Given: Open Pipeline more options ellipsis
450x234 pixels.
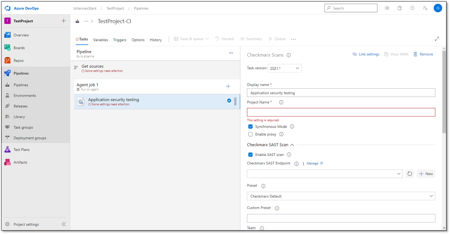Looking at the screenshot, I should click(231, 53).
